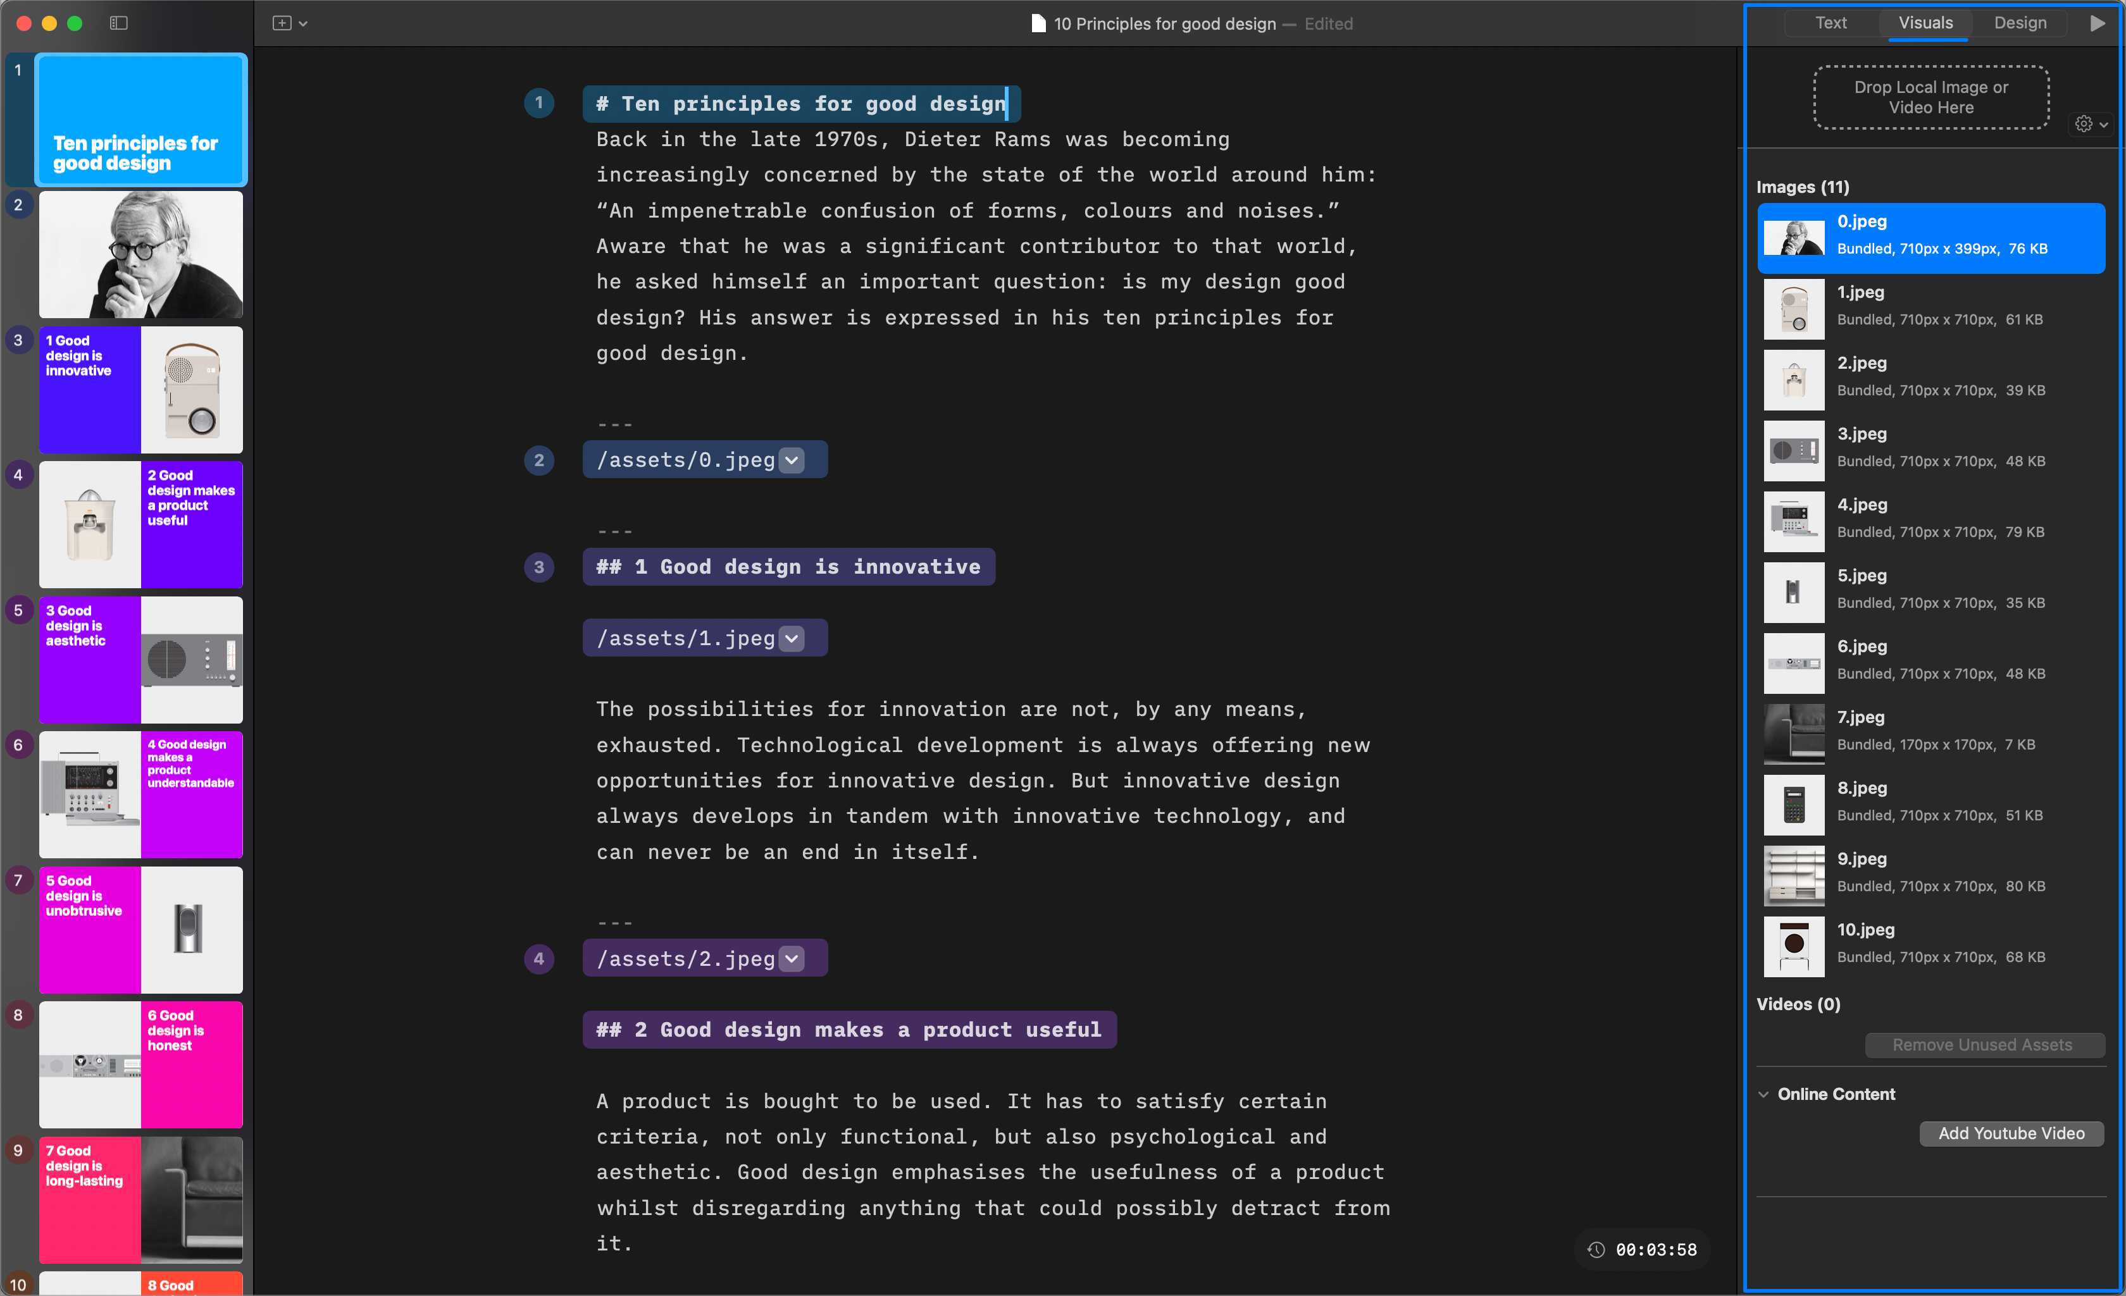The height and width of the screenshot is (1296, 2126).
Task: Select slide 2 thumbnail with portrait photo
Action: click(140, 254)
